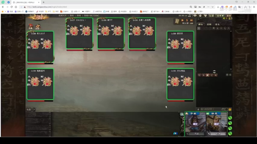Open the chat bubble icon in top bar

click(195, 15)
